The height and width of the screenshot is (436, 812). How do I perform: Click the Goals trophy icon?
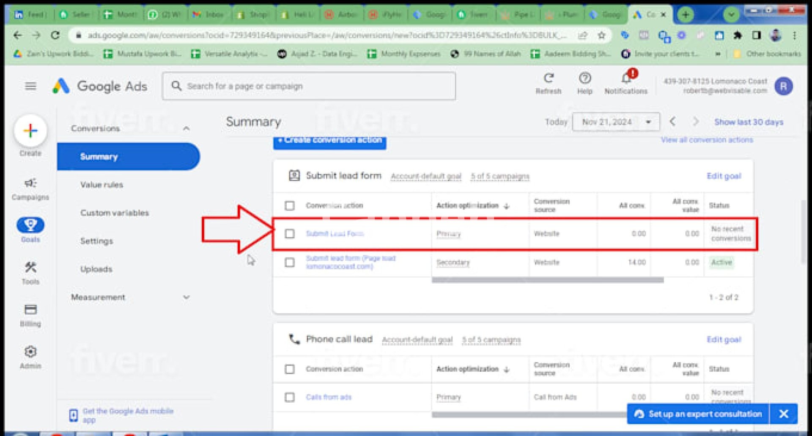point(30,225)
